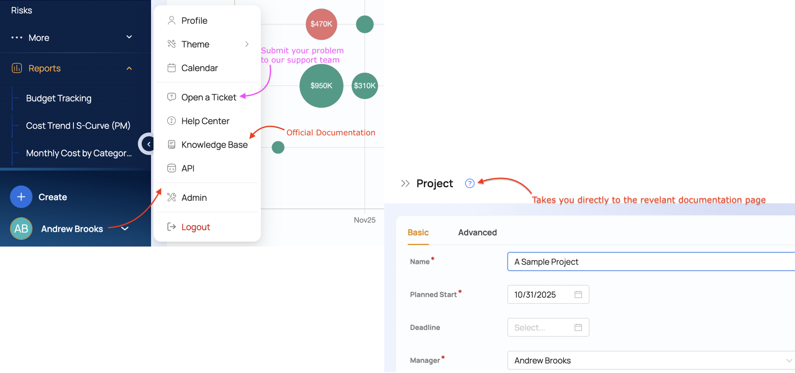Switch to the Advanced tab
This screenshot has height=373, width=795.
coord(477,233)
